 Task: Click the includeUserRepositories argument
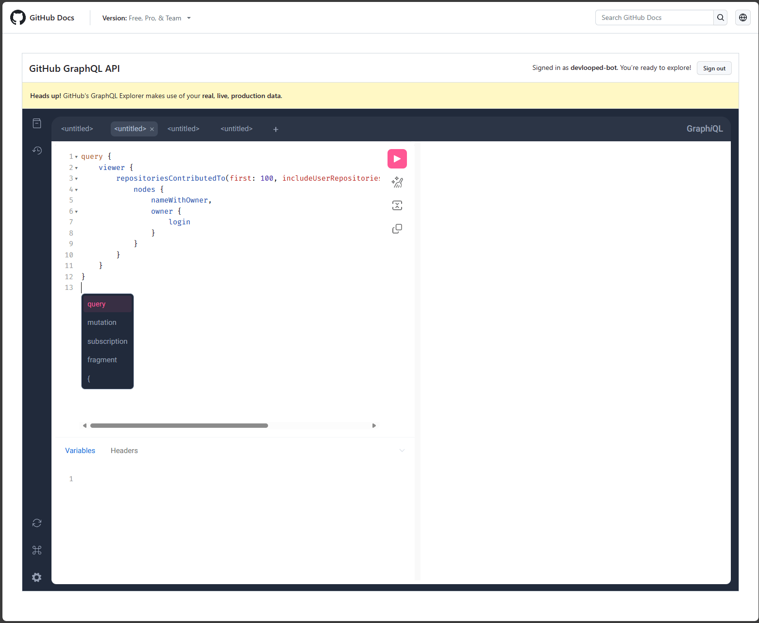(331, 178)
